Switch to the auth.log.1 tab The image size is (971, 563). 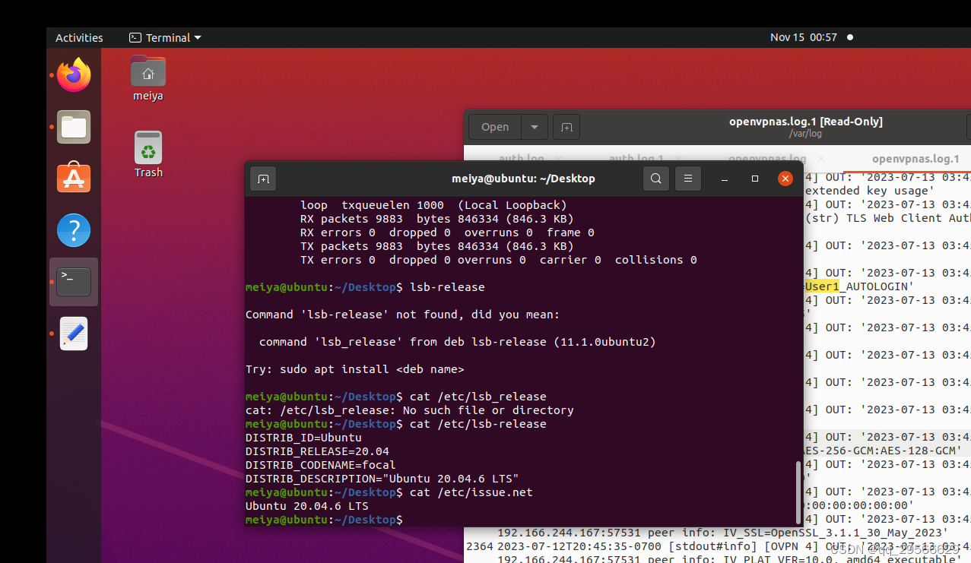tap(636, 159)
